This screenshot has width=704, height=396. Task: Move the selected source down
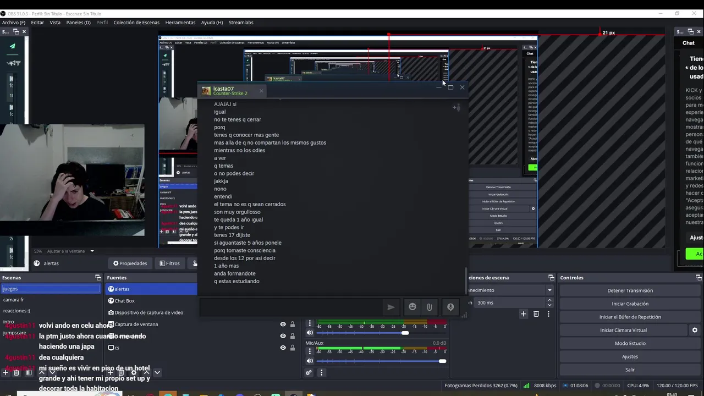click(157, 372)
